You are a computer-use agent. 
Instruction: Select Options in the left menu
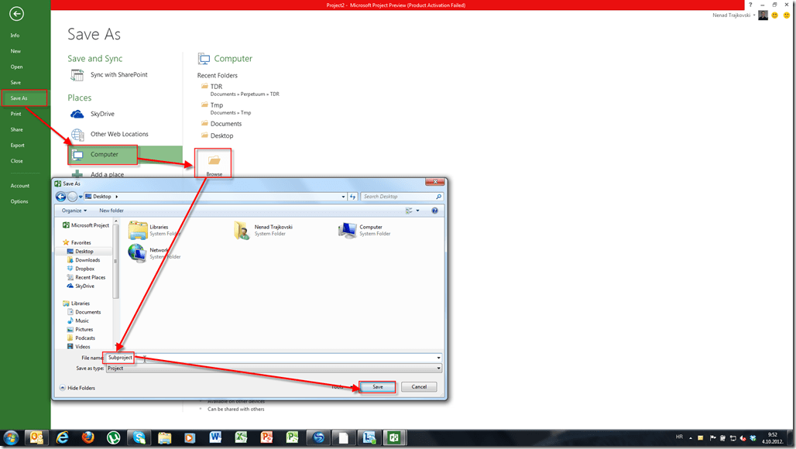coord(19,201)
